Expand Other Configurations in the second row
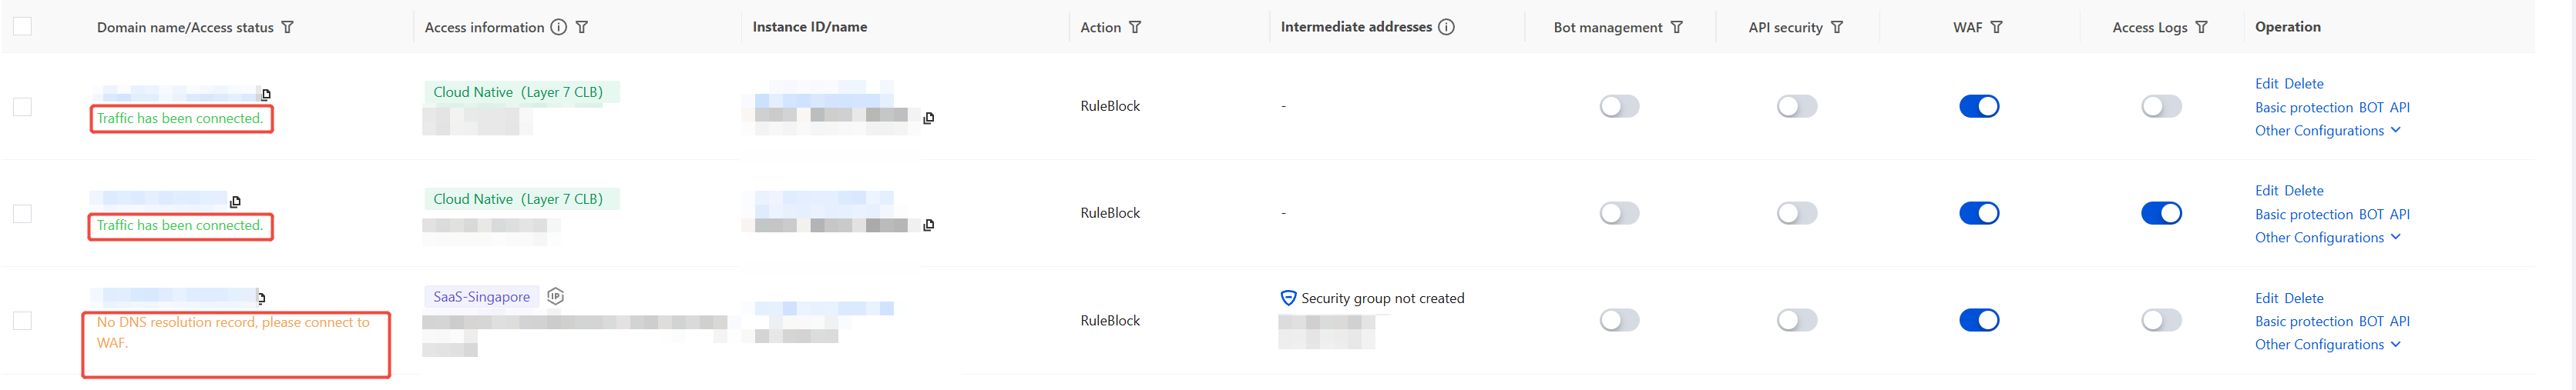Screen dimensions: 2576x390 coord(2327,238)
